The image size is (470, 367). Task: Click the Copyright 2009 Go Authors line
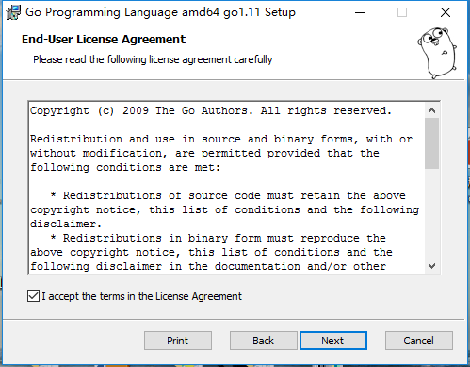point(211,111)
